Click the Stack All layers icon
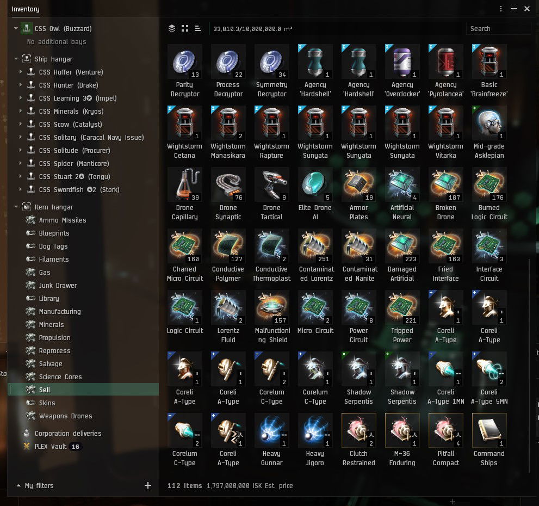 pos(172,29)
